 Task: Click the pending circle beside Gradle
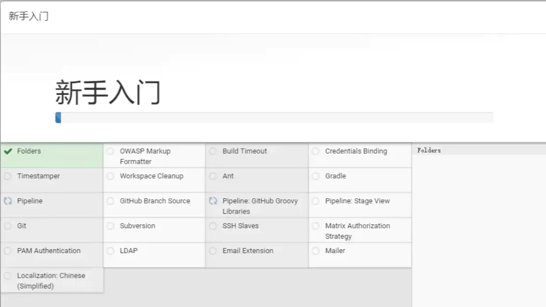click(x=316, y=176)
